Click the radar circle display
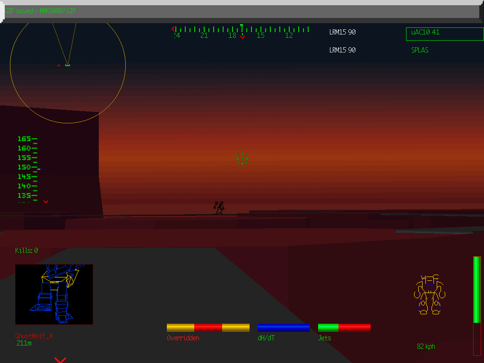The image size is (484, 363). point(68,66)
